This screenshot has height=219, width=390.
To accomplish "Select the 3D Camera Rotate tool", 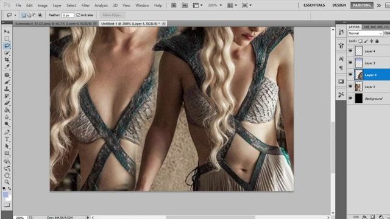I will coord(7,169).
